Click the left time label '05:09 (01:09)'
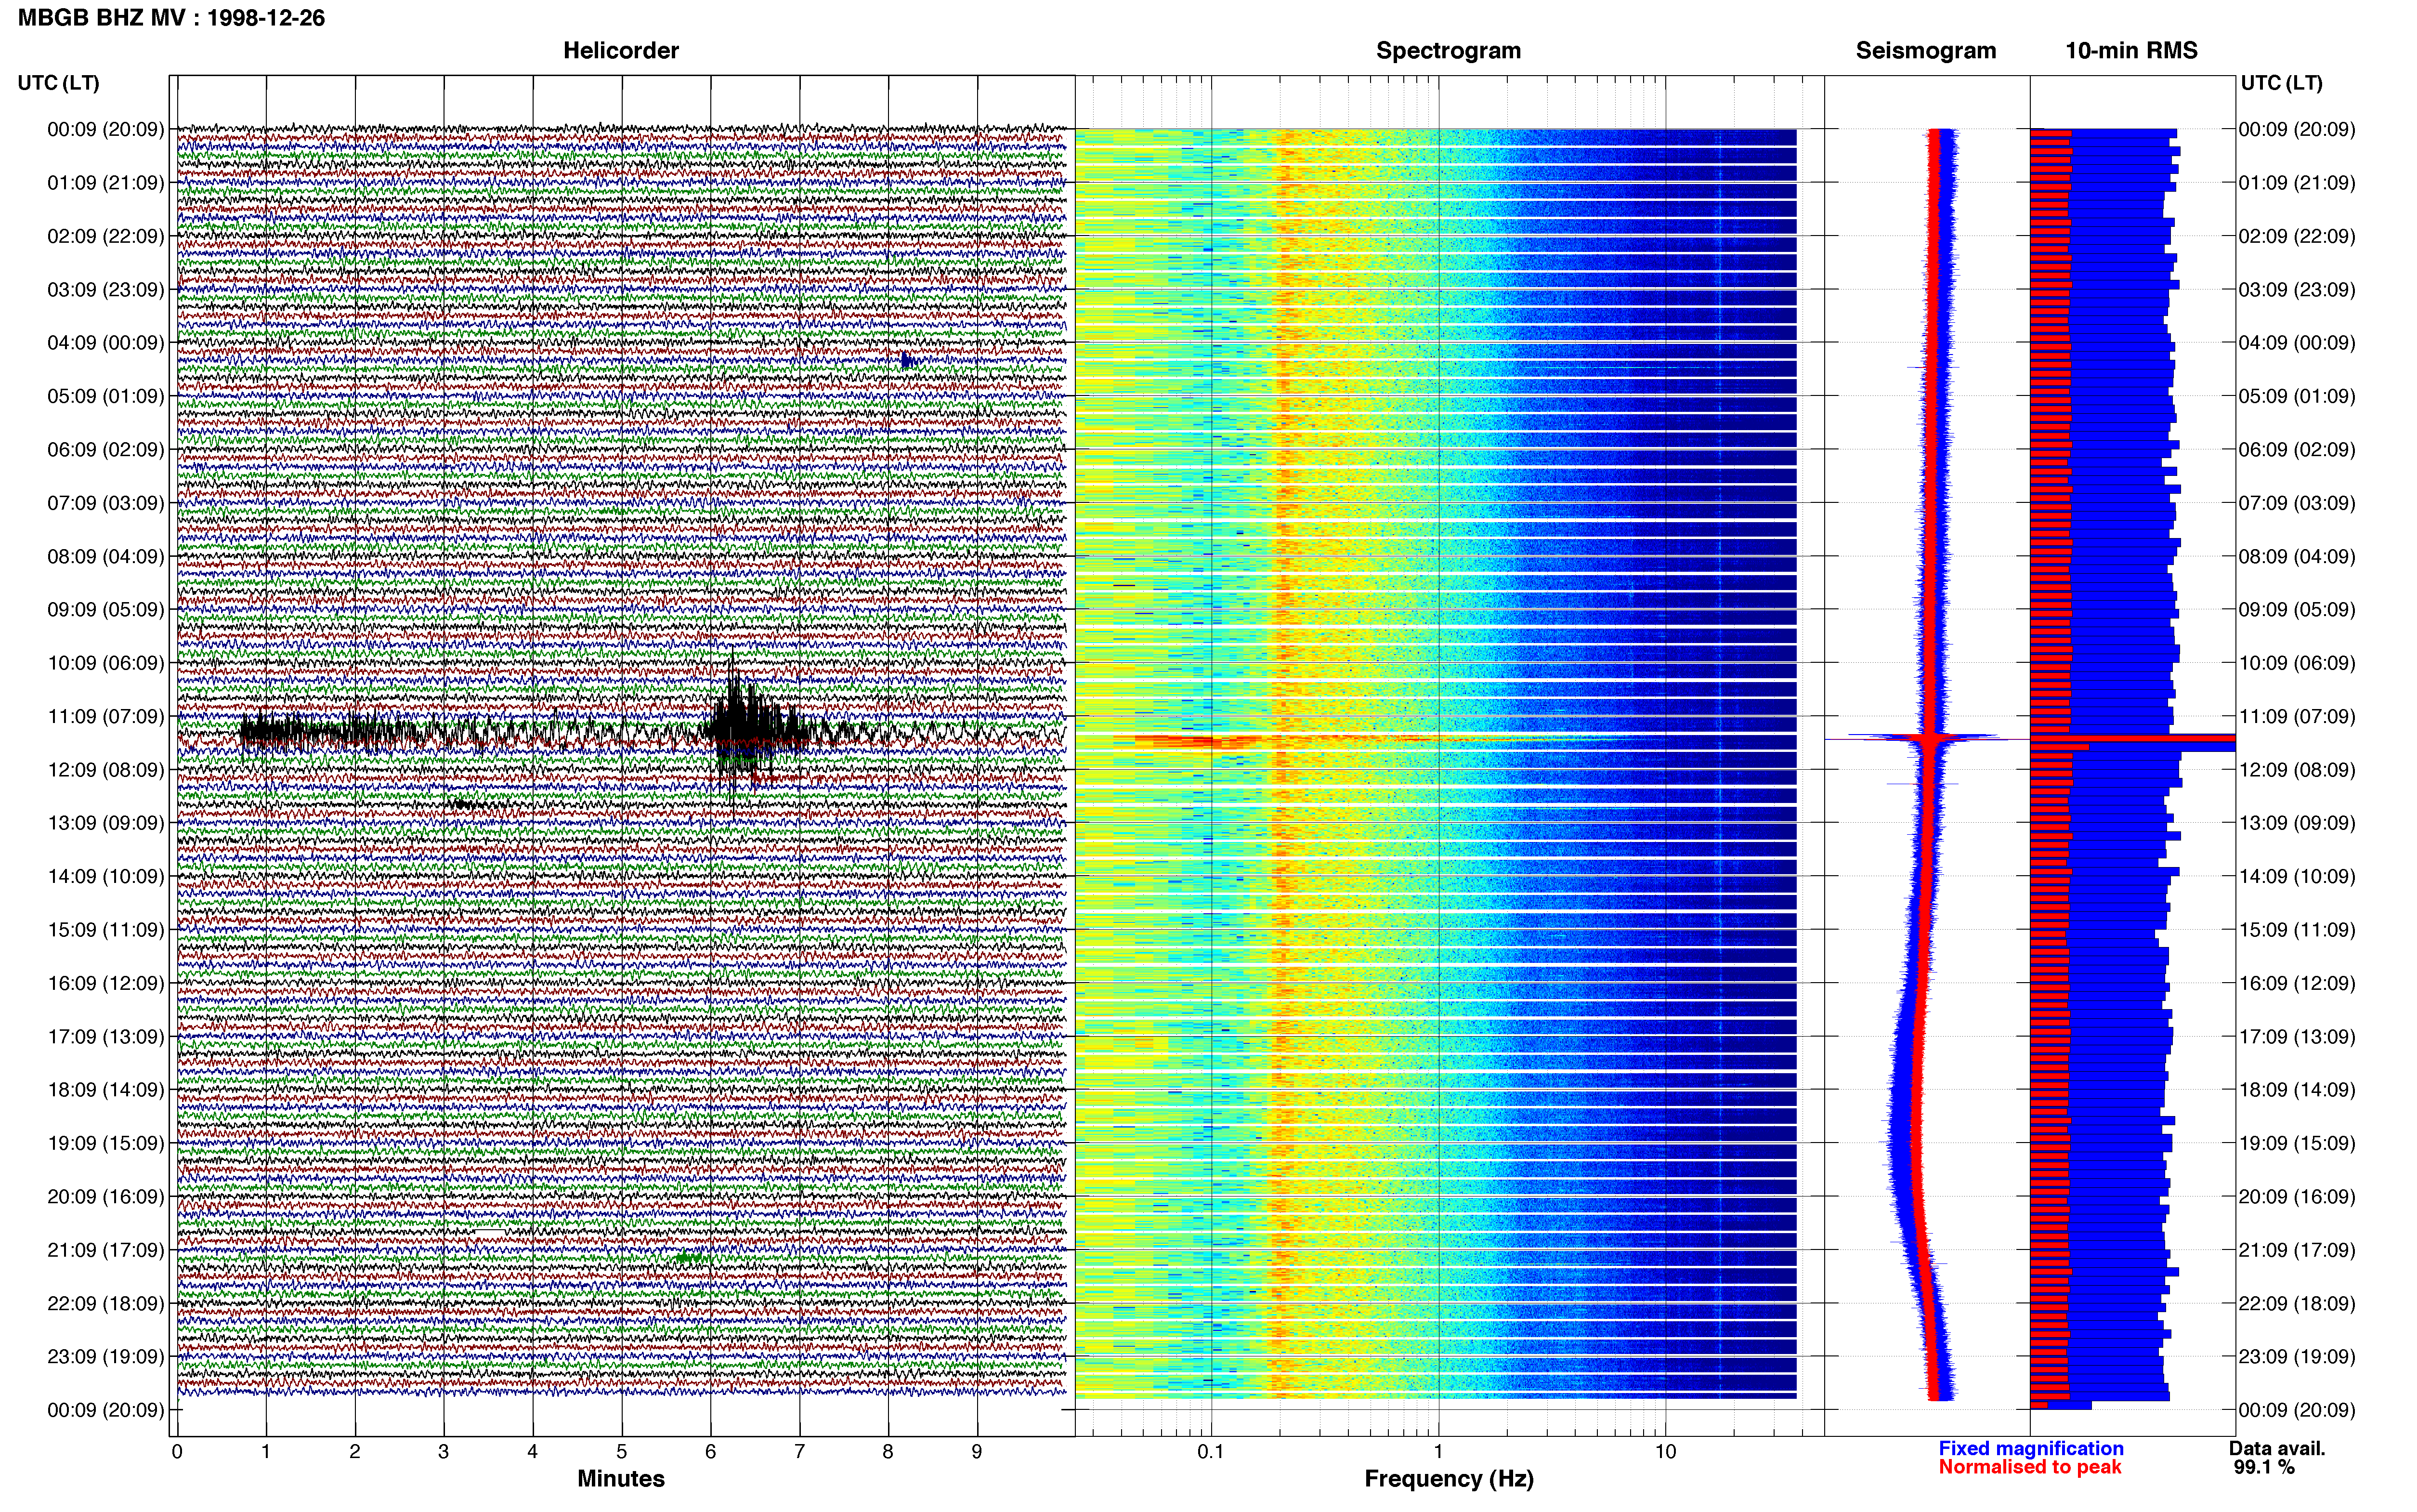The image size is (2417, 1512). click(x=106, y=396)
